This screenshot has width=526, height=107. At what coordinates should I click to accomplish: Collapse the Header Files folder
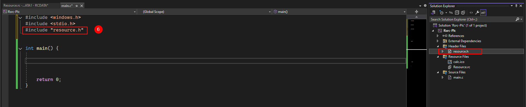438,46
